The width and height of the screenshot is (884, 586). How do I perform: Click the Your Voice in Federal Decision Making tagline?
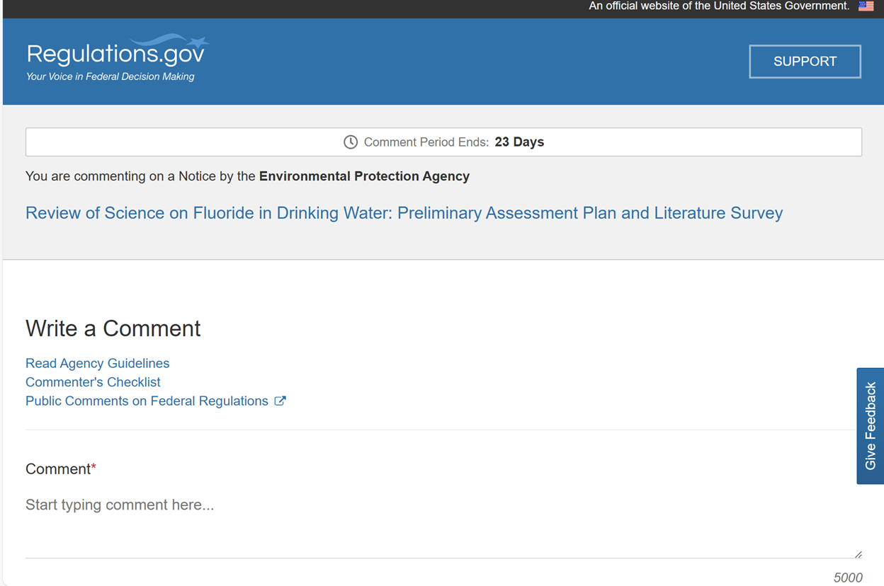tap(110, 76)
